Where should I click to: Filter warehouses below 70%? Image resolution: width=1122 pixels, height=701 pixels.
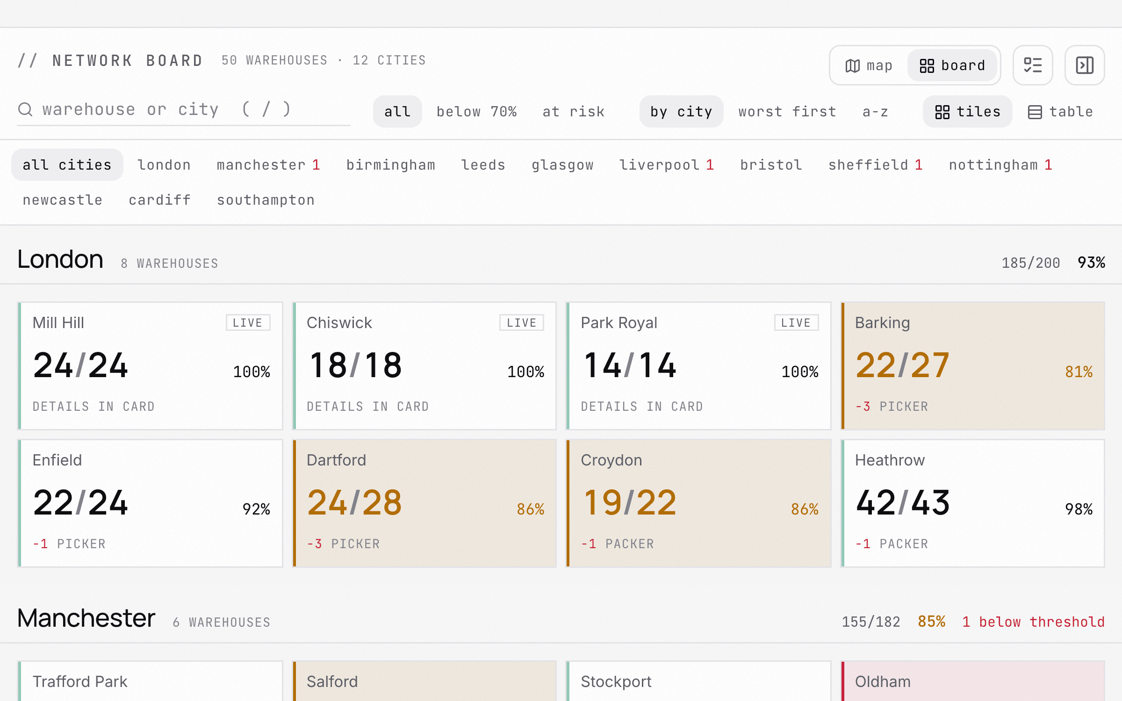477,112
